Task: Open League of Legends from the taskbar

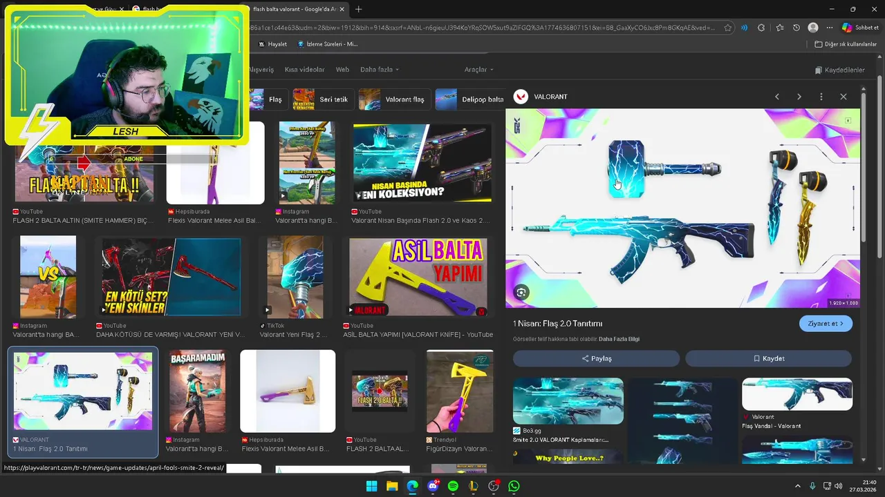Action: tap(474, 486)
